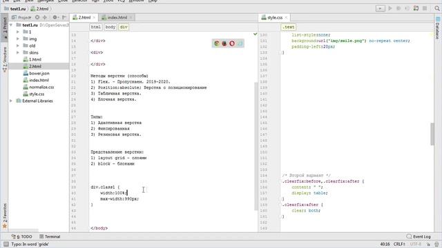
Task: Select bower.json in the project tree
Action: coord(39,73)
